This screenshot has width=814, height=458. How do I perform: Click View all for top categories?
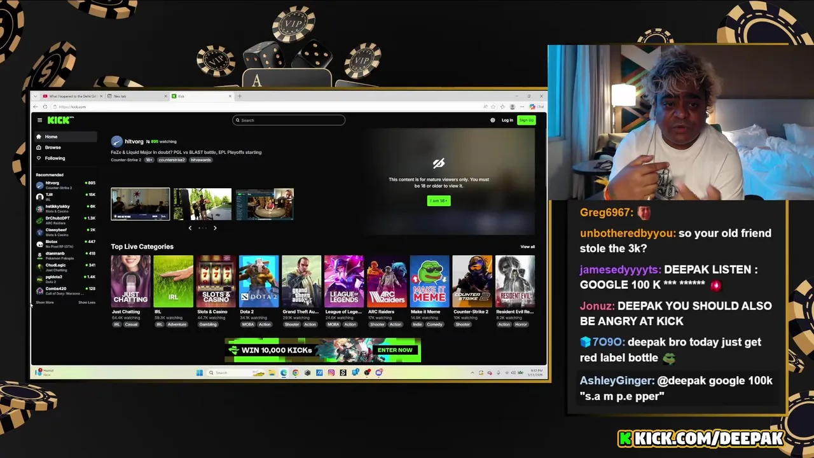[528, 247]
